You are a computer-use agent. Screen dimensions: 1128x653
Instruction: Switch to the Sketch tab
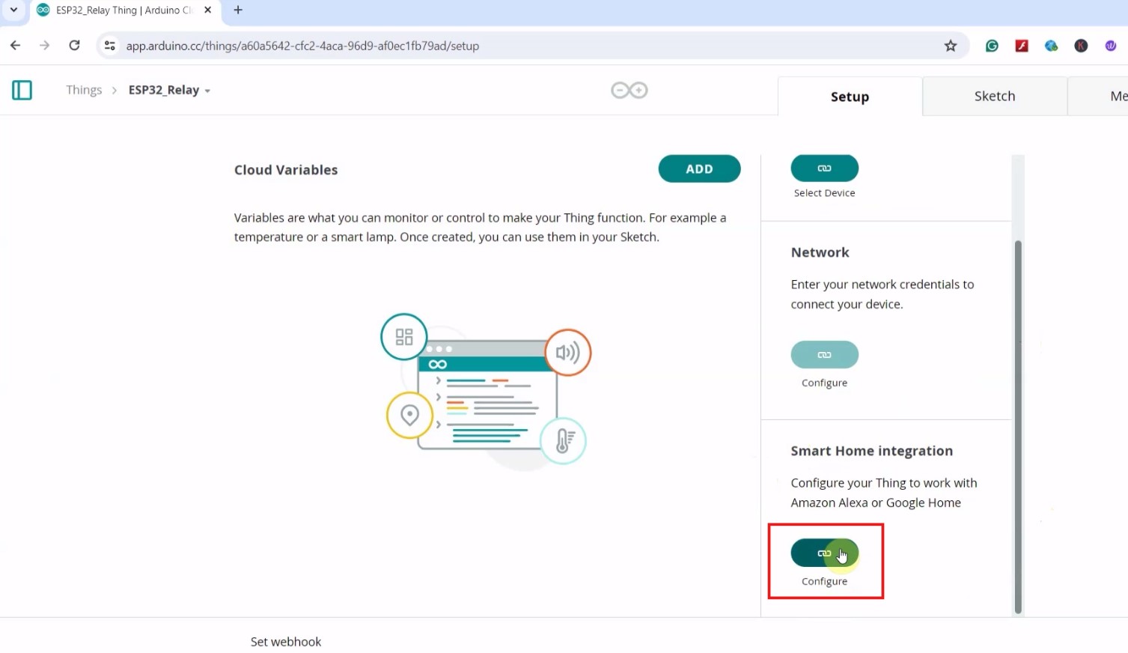pos(994,96)
